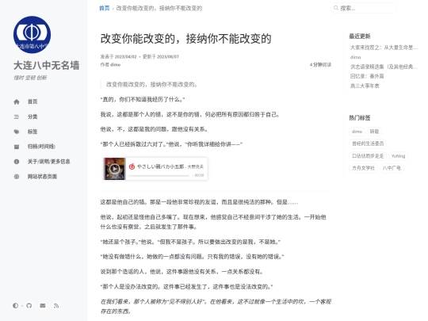This screenshot has width=428, height=321.
Task: Click 首页 breadcrumb link
Action: (x=105, y=8)
